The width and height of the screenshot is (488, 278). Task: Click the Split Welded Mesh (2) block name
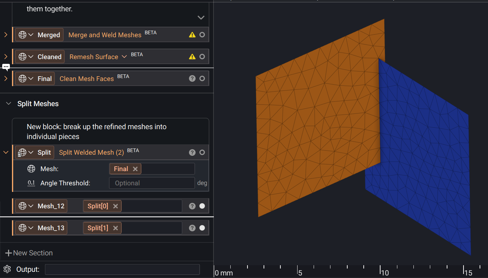click(x=91, y=152)
